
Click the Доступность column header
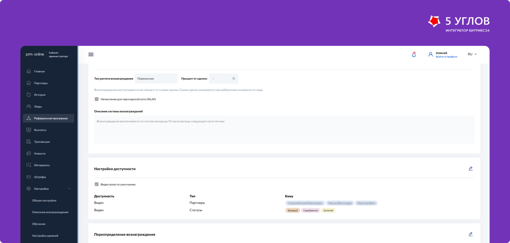coord(104,196)
